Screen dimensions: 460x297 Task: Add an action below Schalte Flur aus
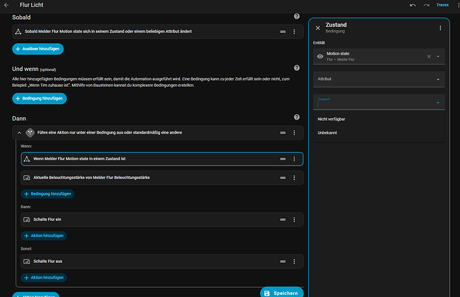click(x=44, y=278)
